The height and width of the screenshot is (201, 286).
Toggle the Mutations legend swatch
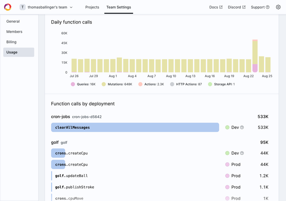click(104, 84)
